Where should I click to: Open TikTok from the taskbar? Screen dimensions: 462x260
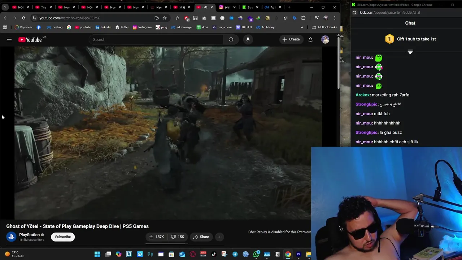214,254
